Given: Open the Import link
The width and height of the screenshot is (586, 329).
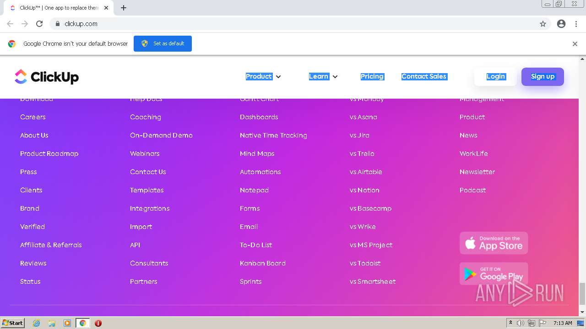Looking at the screenshot, I should pos(141,227).
